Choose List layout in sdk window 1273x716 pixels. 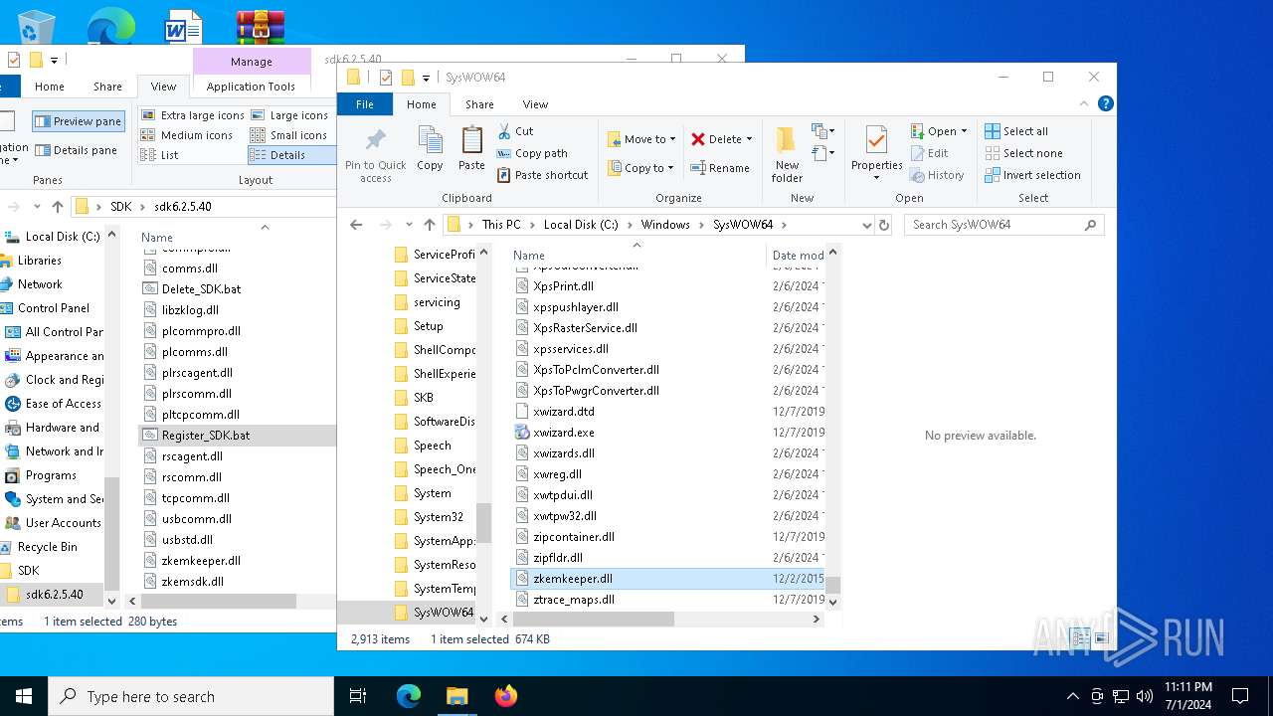pyautogui.click(x=160, y=155)
